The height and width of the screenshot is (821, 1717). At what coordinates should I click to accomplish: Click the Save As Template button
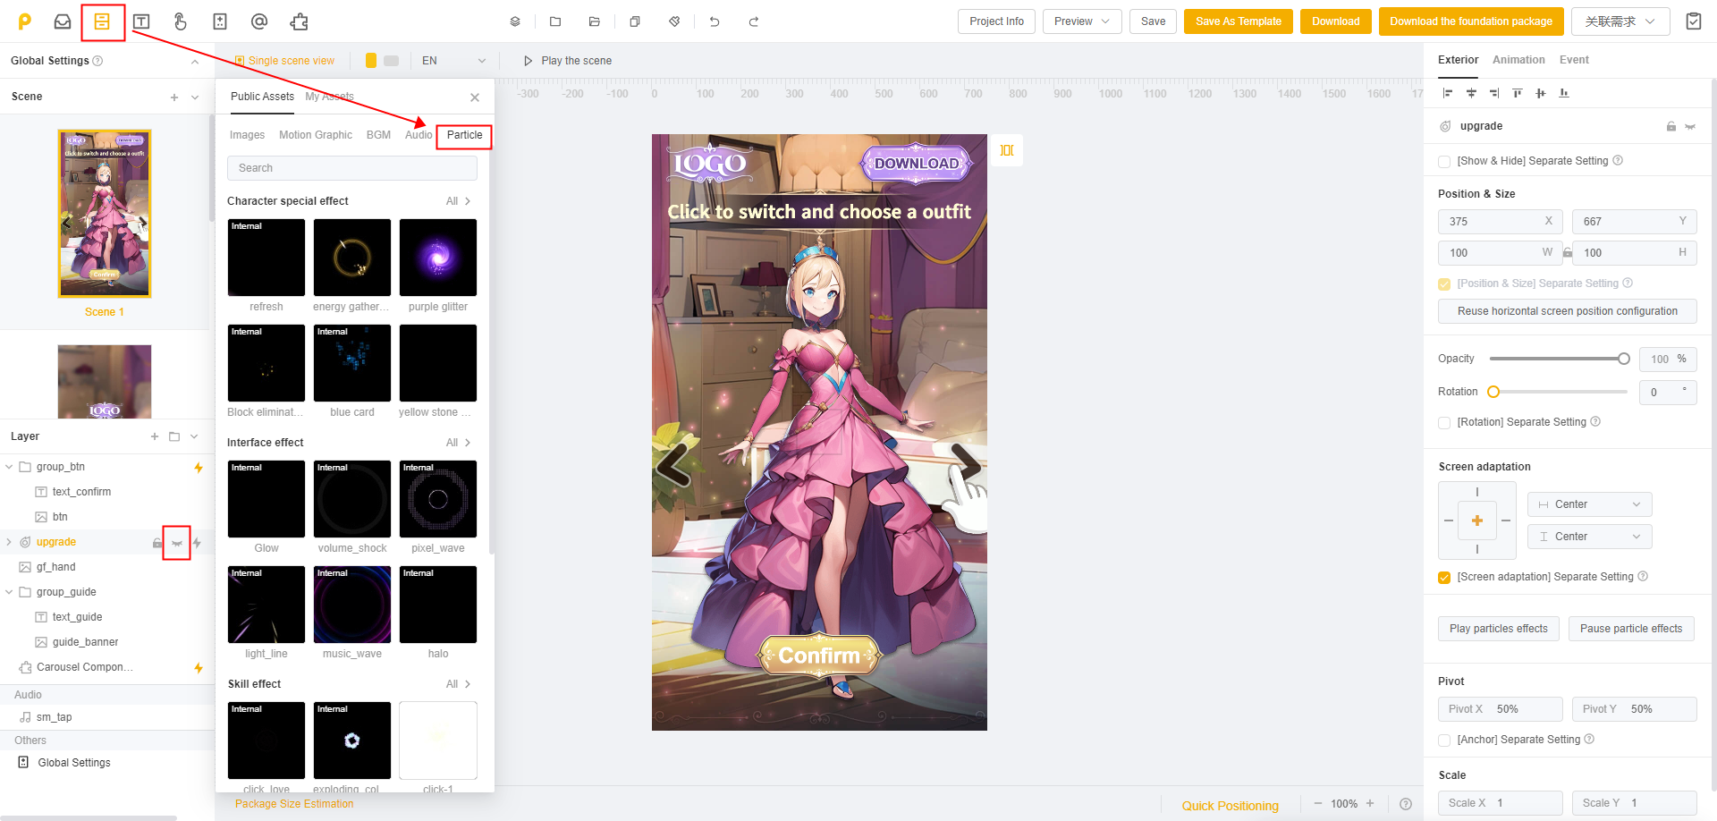(1238, 21)
